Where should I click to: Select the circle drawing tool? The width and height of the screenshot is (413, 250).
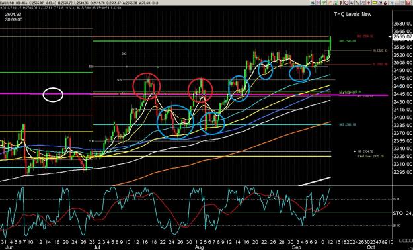346,3
